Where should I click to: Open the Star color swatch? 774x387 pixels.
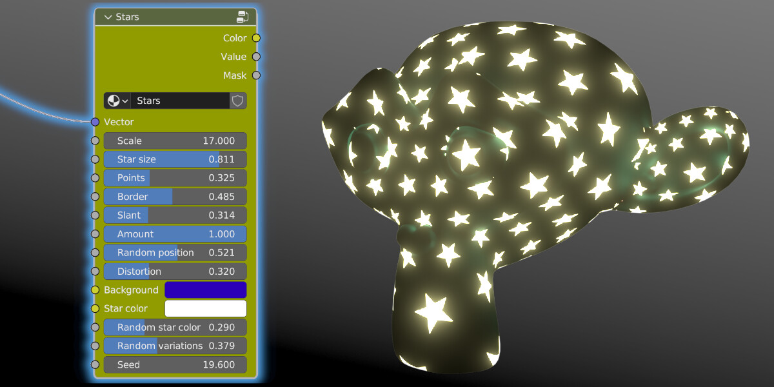206,309
